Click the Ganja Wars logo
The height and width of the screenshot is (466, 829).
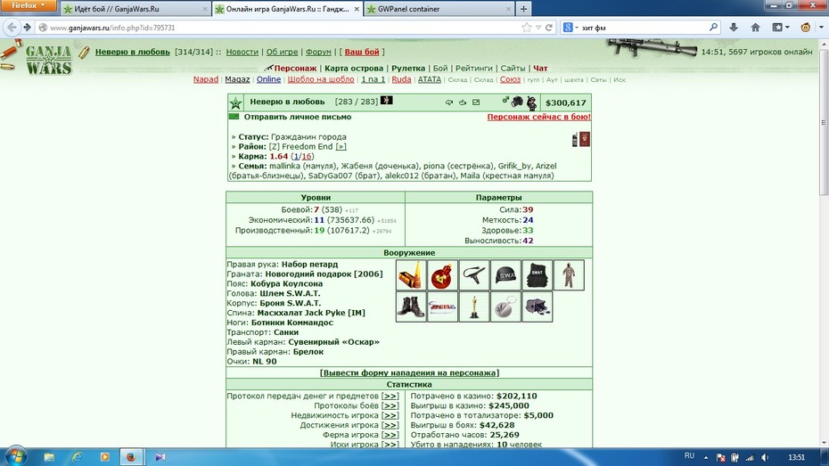(x=49, y=59)
